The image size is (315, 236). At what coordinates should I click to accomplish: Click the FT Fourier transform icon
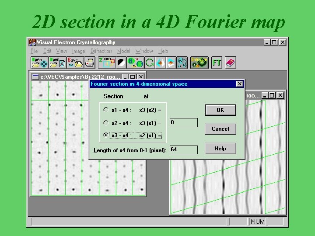click(217, 62)
